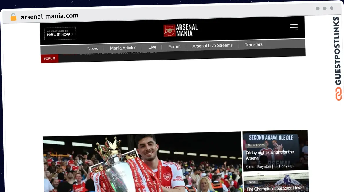Click the scrolling ticker headline text

118,52
